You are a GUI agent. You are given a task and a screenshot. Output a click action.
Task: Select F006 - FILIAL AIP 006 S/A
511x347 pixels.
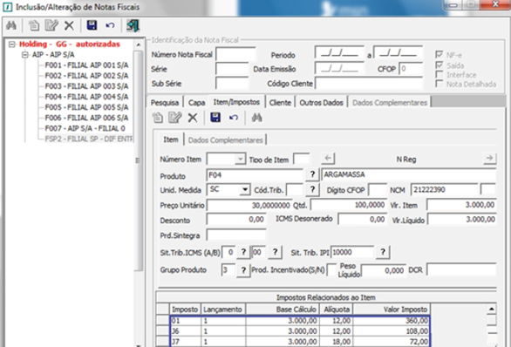pos(86,118)
